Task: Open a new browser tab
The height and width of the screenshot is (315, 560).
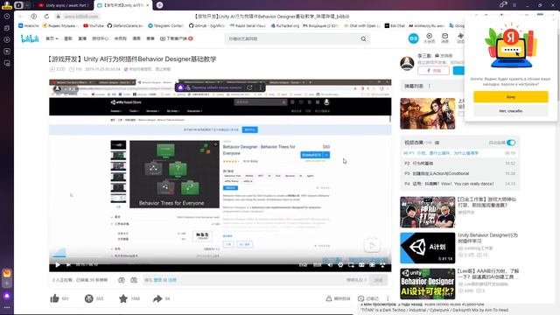Action: 159,5
